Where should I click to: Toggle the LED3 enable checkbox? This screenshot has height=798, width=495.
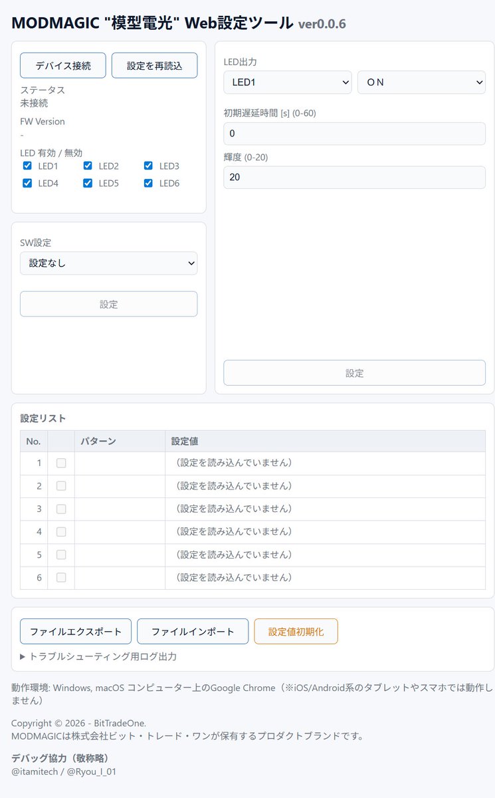tap(148, 166)
